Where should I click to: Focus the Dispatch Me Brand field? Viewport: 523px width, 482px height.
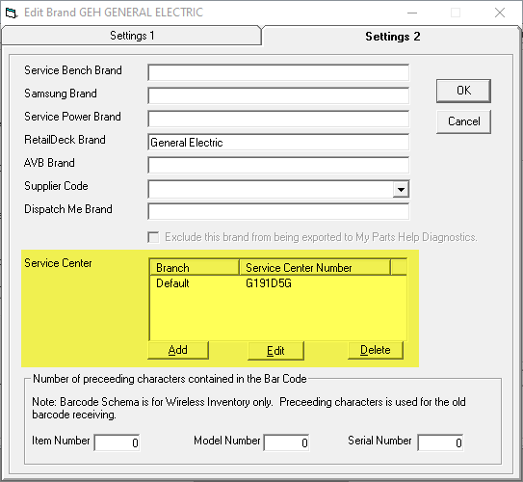point(278,212)
